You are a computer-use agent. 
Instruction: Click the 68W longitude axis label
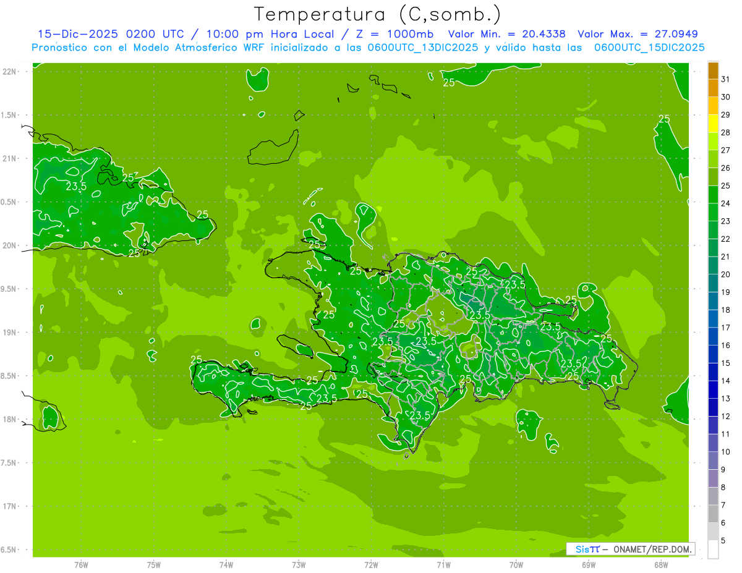coord(660,564)
